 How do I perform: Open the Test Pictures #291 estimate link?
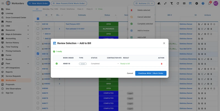73,24
